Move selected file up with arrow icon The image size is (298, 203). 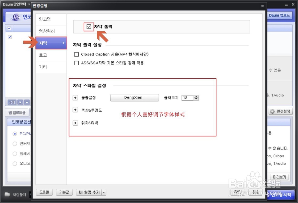26,102
